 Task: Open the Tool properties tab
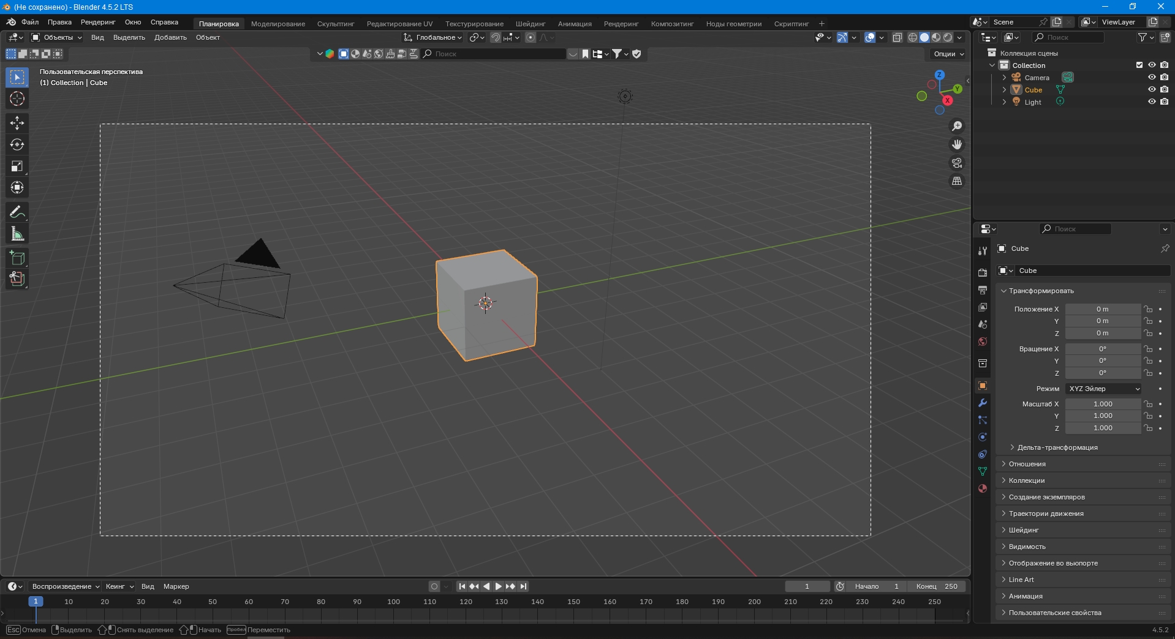pyautogui.click(x=983, y=251)
